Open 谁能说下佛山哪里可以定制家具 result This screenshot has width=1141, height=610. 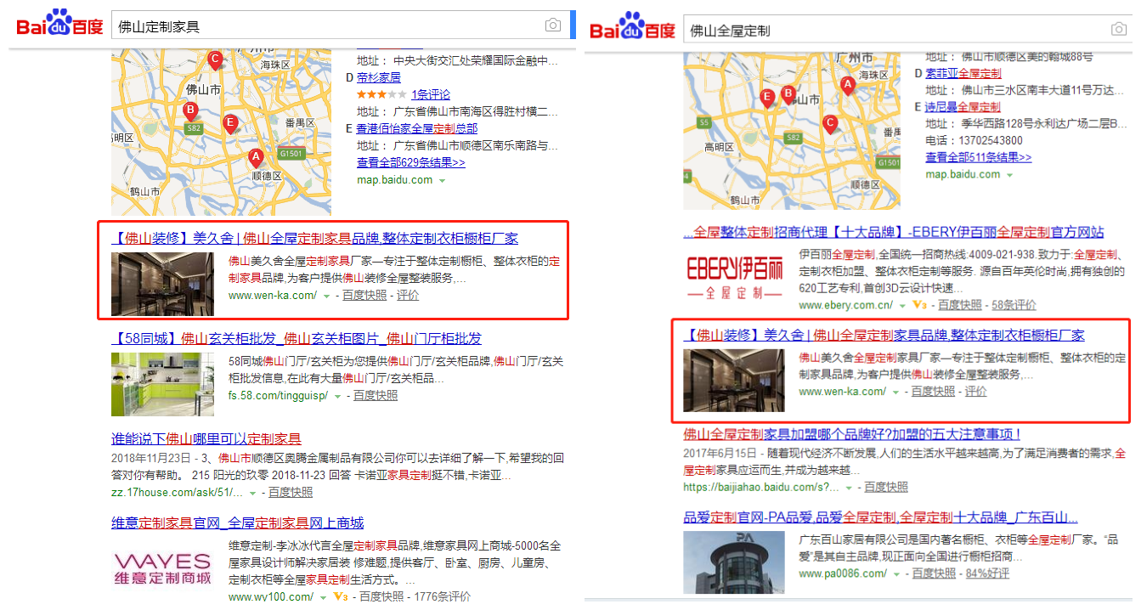point(206,439)
